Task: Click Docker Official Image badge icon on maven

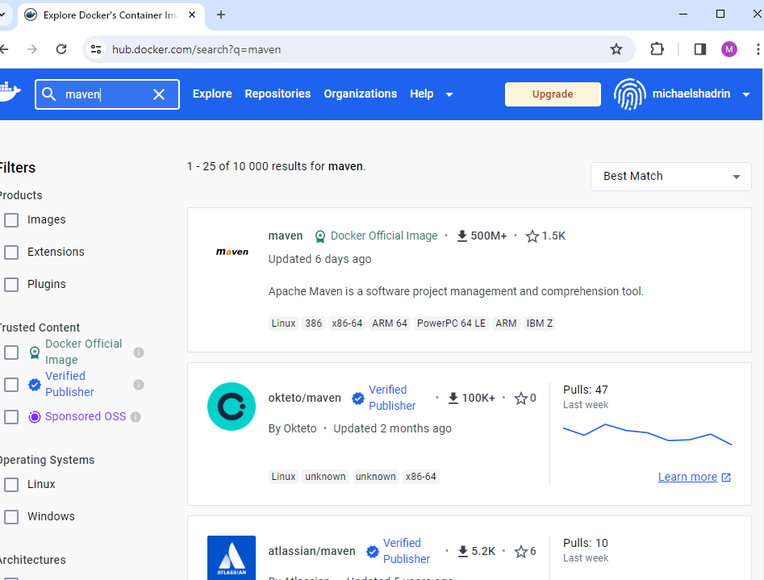Action: point(320,237)
